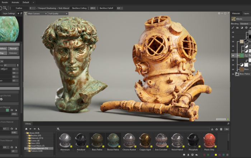Filter Library by red color tag
Screen dimensions: 251x158
[204, 155]
